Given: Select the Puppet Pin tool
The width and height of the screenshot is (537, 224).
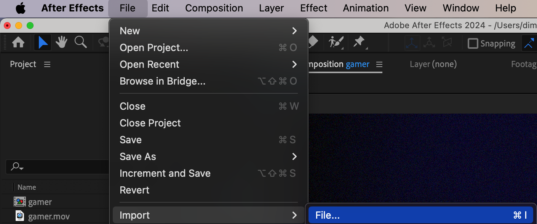Looking at the screenshot, I should (359, 42).
